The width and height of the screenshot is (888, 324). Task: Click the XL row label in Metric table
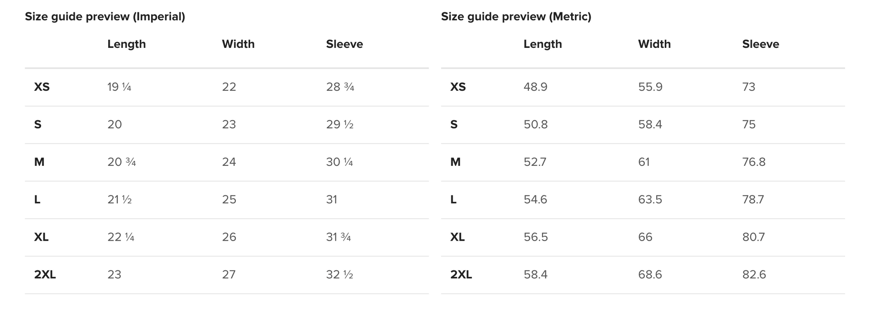click(x=457, y=237)
